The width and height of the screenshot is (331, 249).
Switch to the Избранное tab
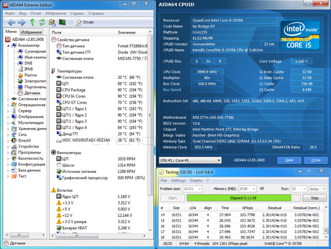pyautogui.click(x=31, y=33)
